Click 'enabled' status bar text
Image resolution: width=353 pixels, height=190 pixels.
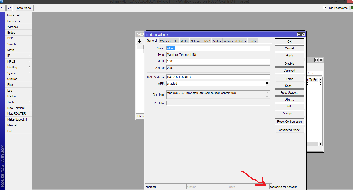[151, 187]
